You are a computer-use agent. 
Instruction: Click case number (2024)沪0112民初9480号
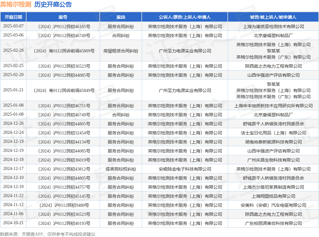pos(64,205)
